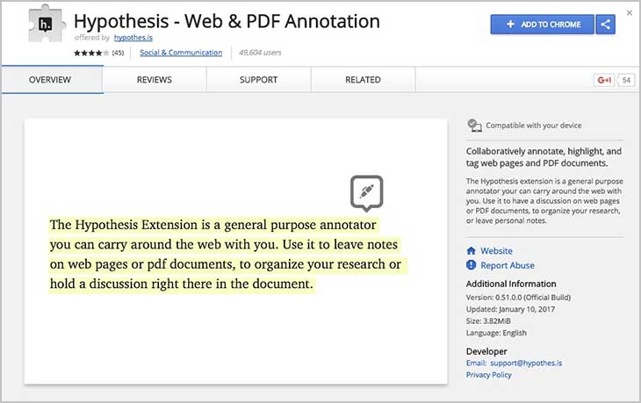Viewport: 641px width, 403px height.
Task: Switch to the Overview tab
Action: 50,80
